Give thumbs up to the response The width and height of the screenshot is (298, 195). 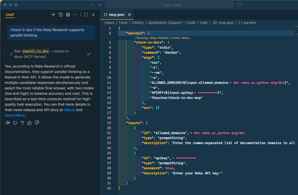coord(29,123)
